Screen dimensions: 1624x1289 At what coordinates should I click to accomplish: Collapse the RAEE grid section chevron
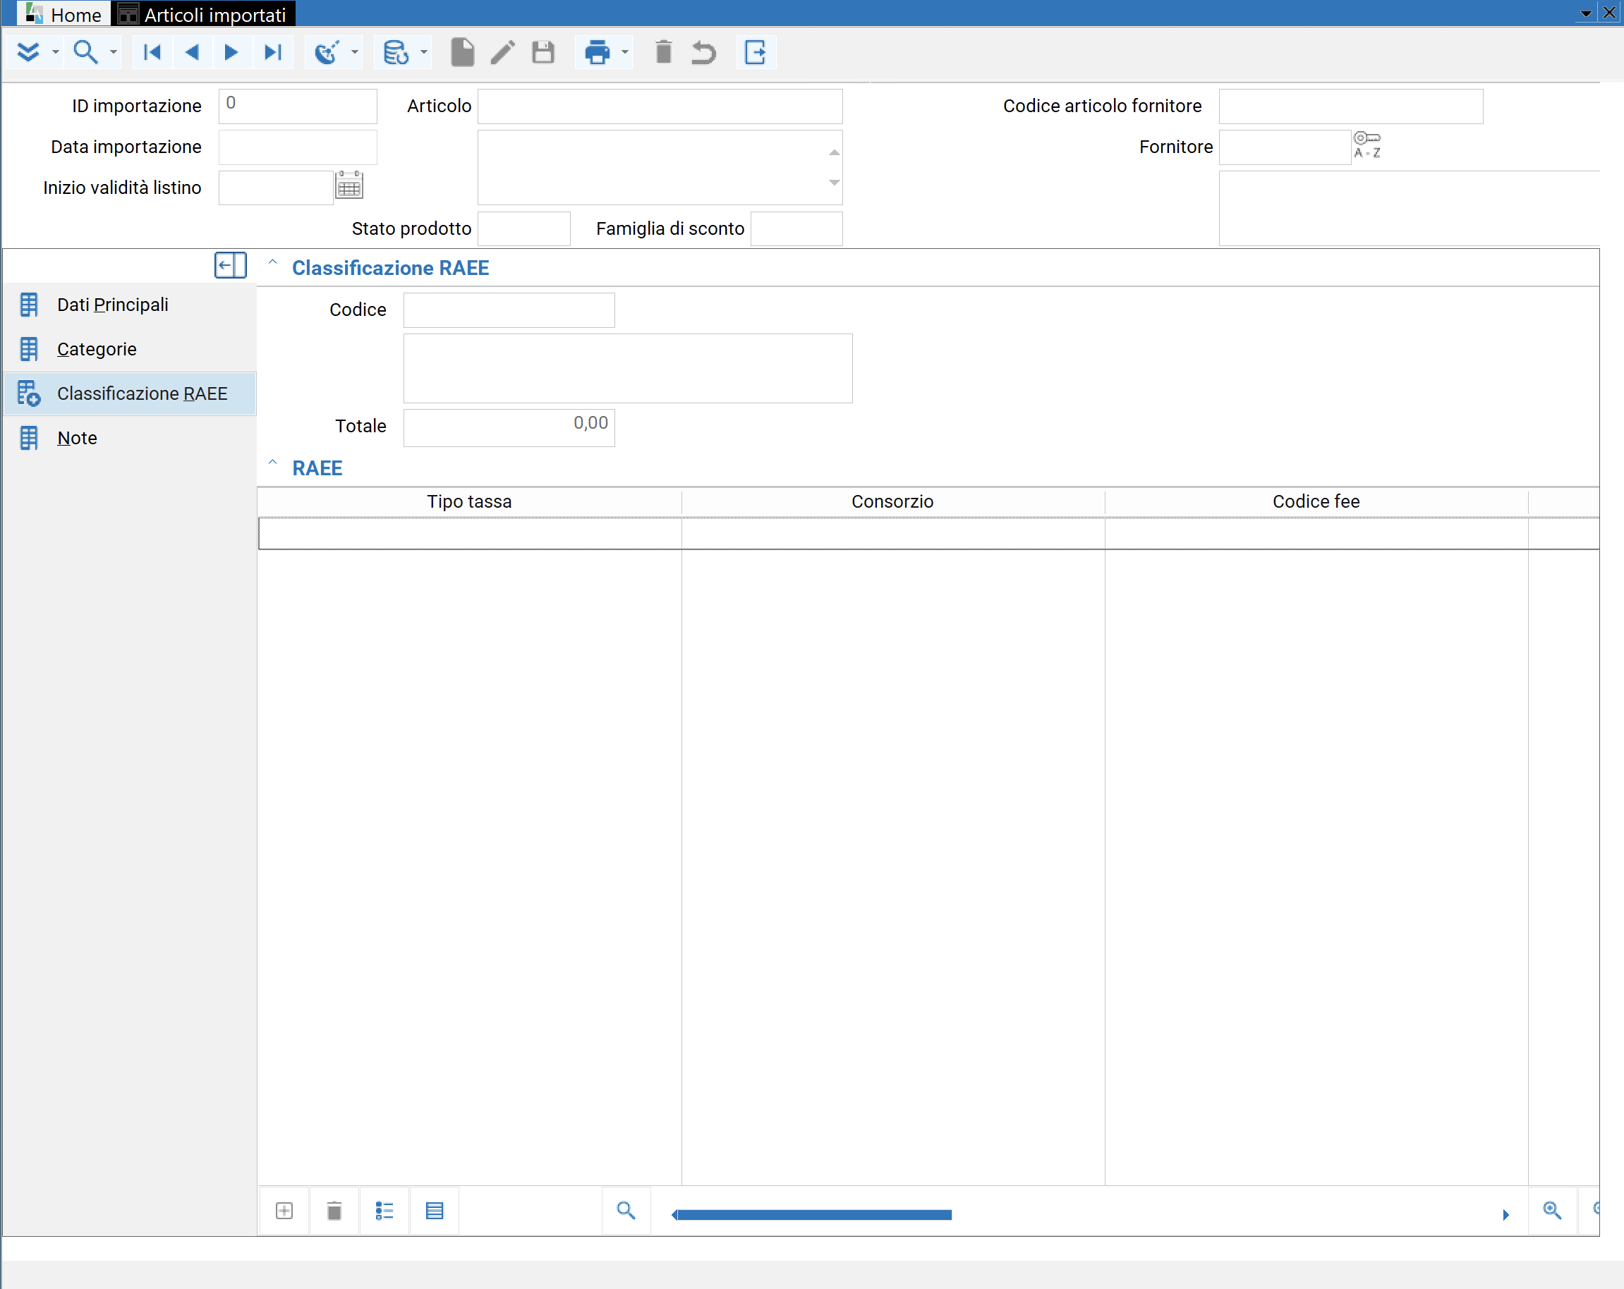pyautogui.click(x=273, y=463)
